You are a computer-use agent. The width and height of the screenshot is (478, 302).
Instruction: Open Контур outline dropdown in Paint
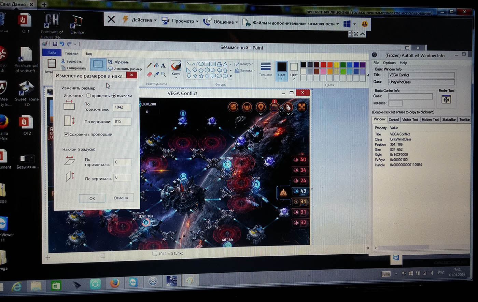point(243,64)
